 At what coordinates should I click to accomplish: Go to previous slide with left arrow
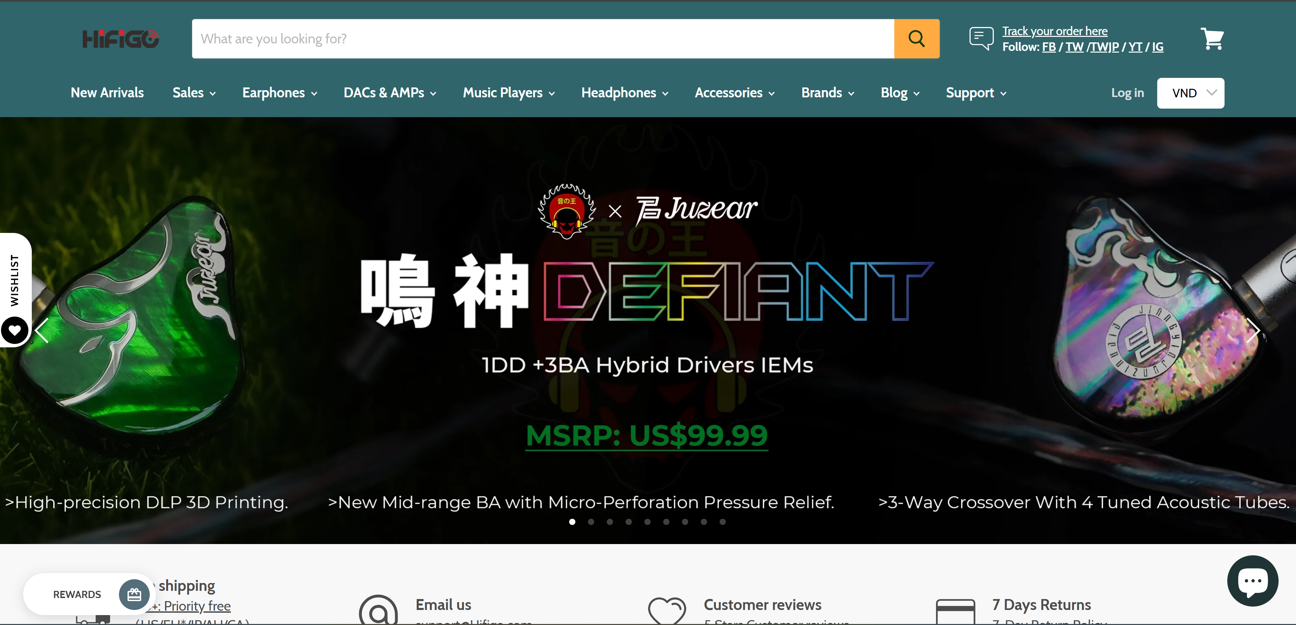42,330
